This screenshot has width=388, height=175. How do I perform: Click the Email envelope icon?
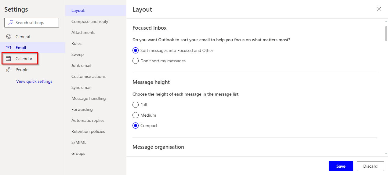pyautogui.click(x=8, y=48)
